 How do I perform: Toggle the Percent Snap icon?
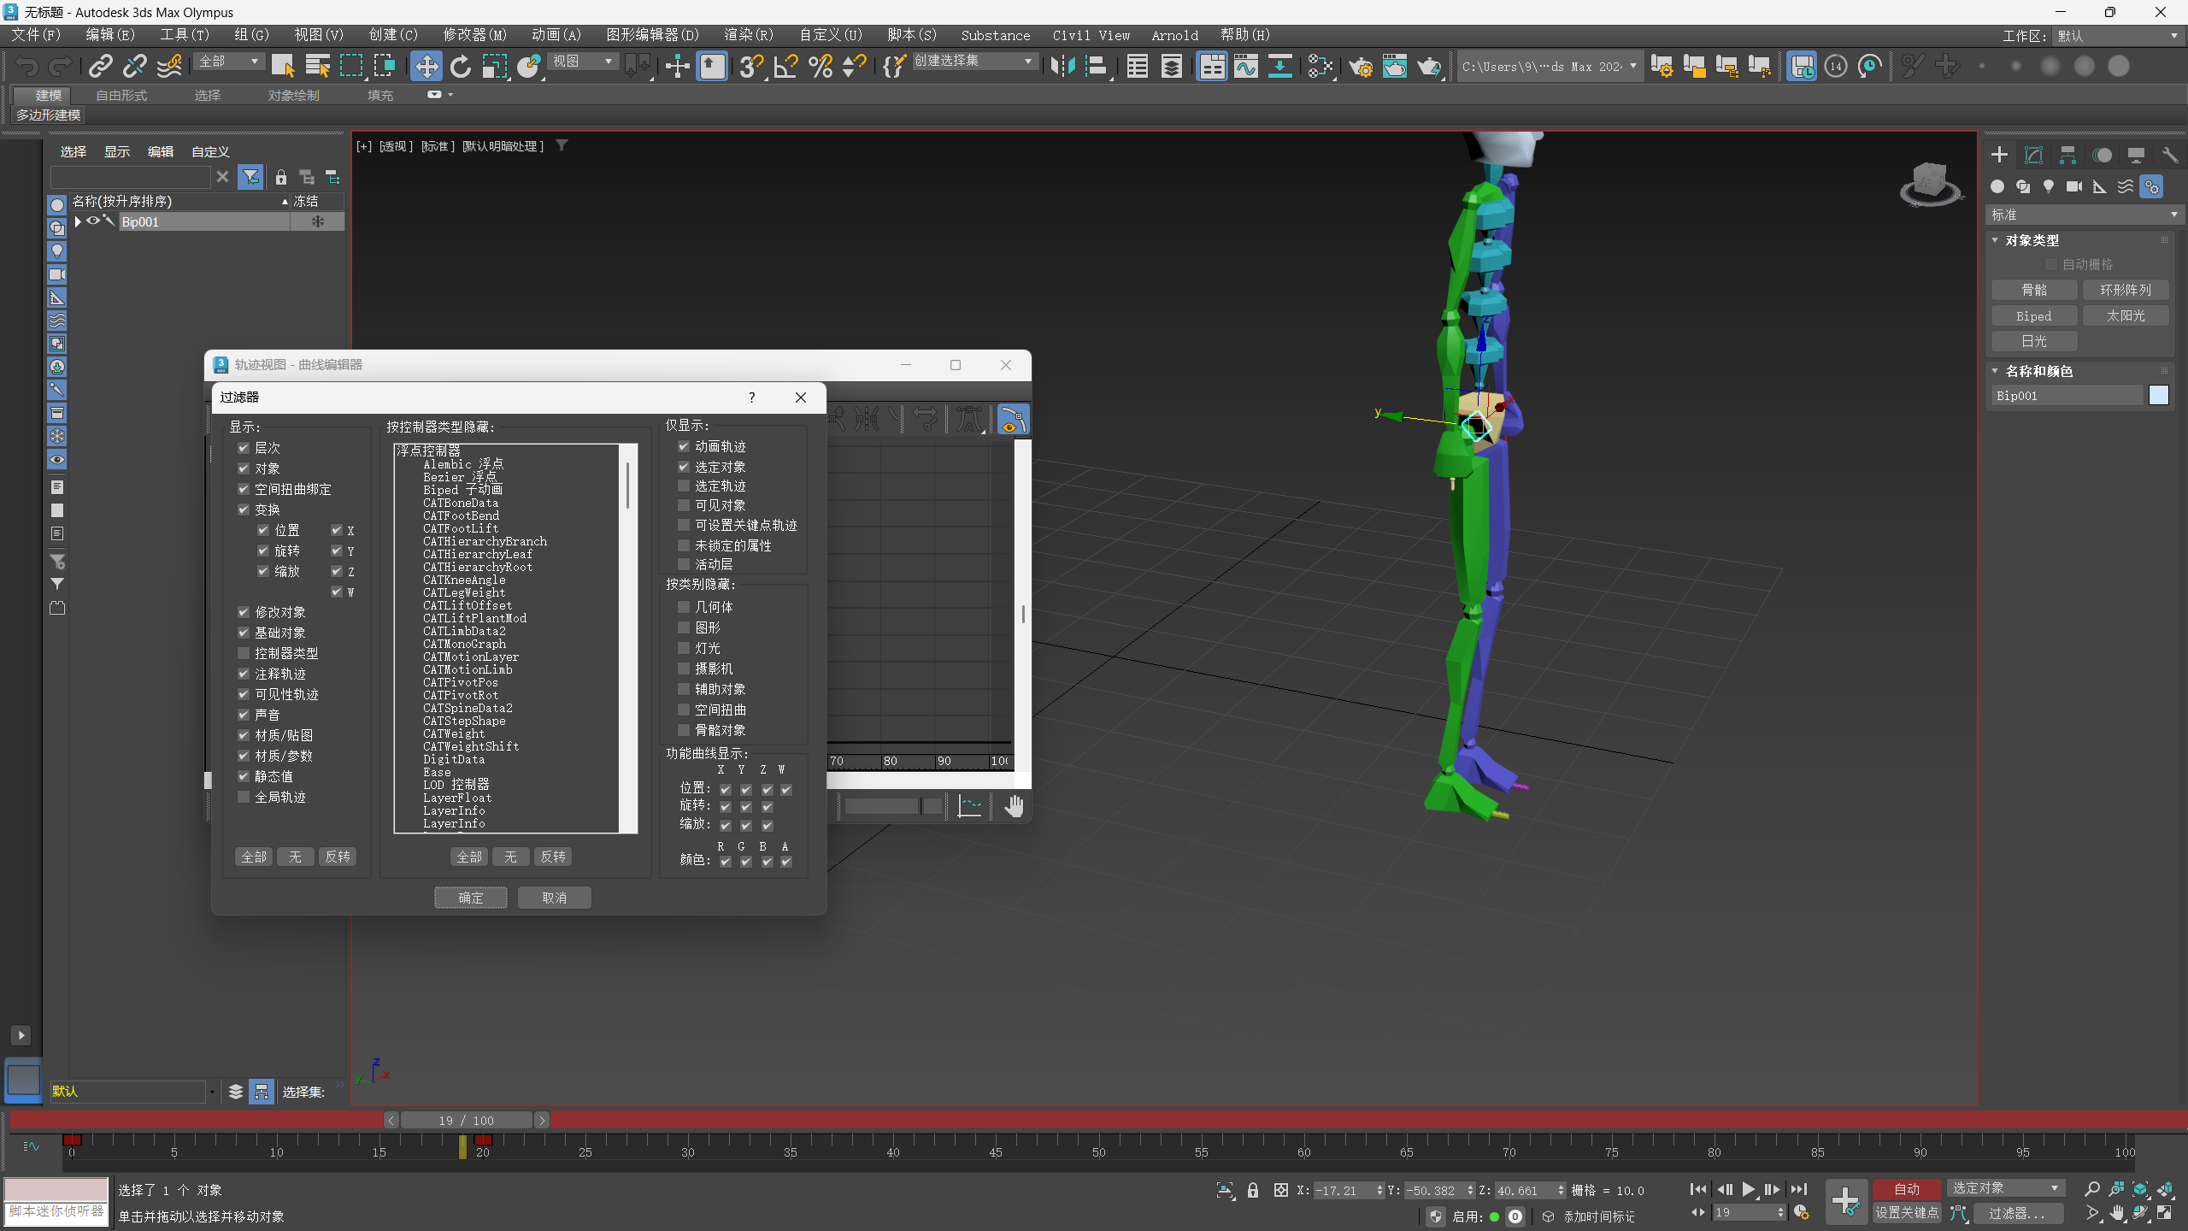(x=820, y=66)
